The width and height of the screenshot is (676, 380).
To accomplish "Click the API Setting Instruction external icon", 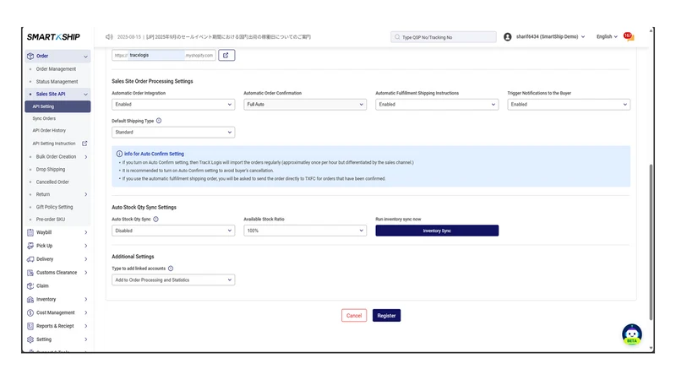I will [x=84, y=144].
